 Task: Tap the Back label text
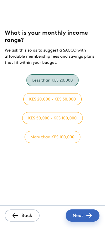[x=27, y=216]
